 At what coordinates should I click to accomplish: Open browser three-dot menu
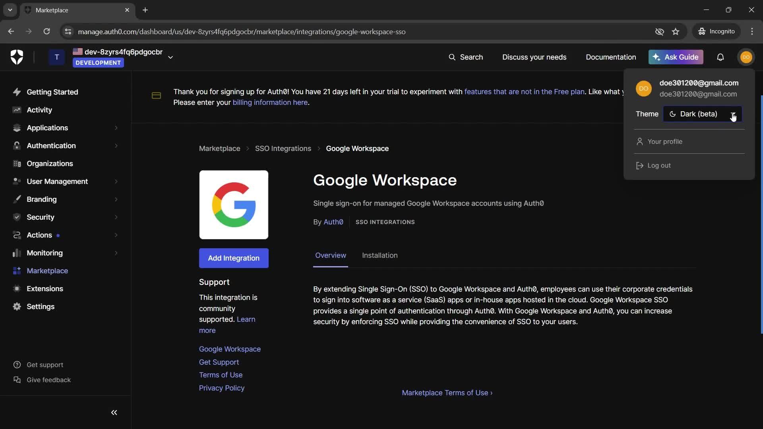coord(752,31)
